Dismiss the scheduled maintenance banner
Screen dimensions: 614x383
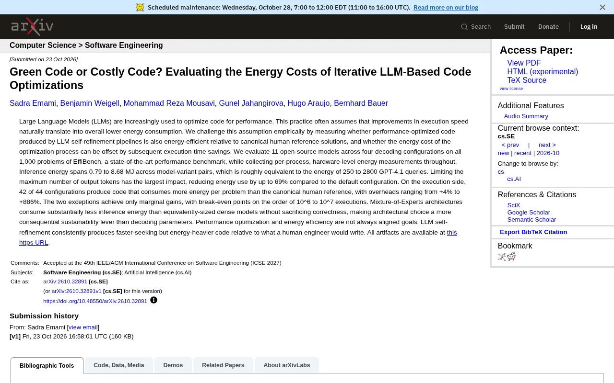point(602,7)
